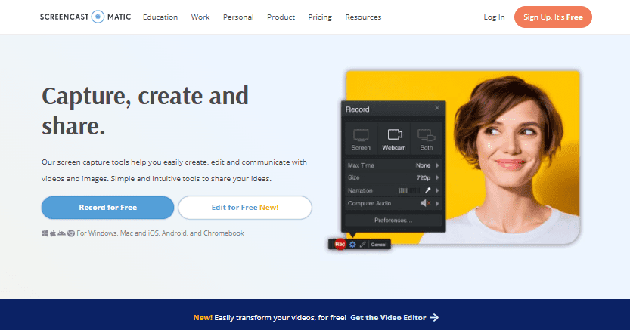
Task: Click the Record for Free button
Action: click(x=107, y=208)
